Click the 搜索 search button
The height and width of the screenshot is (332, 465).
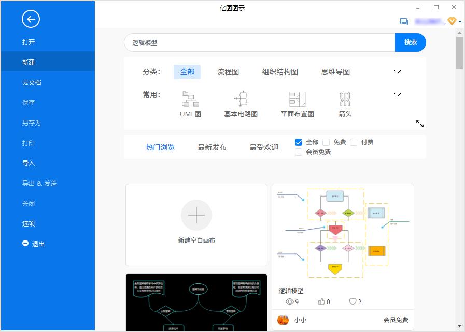click(x=410, y=42)
